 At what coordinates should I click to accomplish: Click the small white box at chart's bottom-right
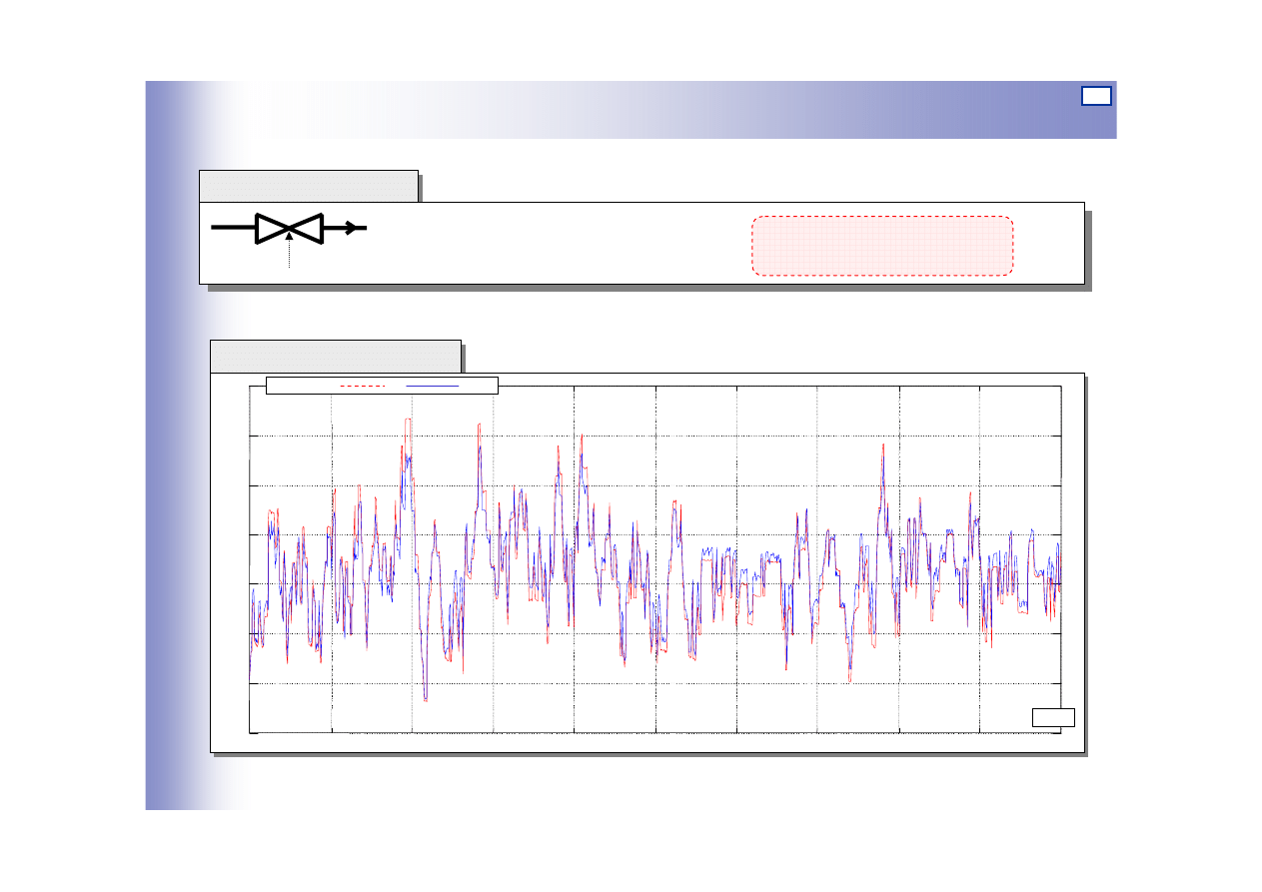click(1053, 716)
